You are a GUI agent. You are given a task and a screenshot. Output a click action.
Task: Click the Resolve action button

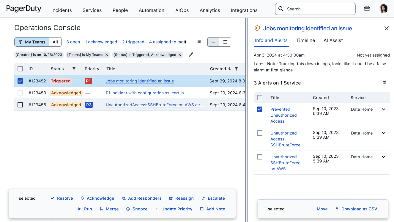tap(62, 198)
